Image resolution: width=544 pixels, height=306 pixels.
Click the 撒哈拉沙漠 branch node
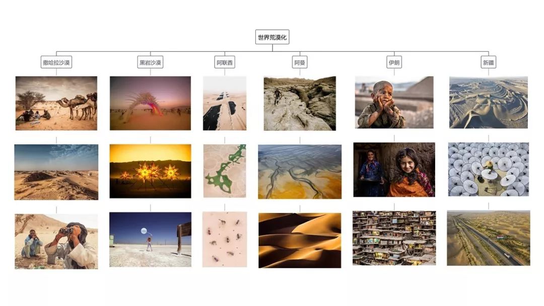click(x=56, y=62)
